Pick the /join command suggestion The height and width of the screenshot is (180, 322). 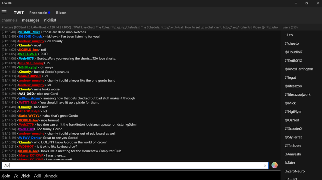coord(6,176)
